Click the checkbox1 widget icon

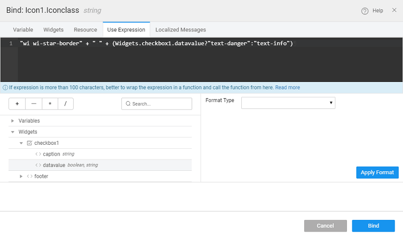29,143
